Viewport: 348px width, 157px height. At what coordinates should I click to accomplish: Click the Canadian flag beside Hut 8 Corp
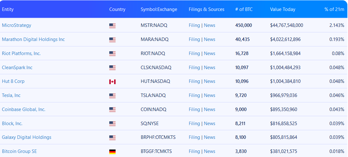pos(112,82)
